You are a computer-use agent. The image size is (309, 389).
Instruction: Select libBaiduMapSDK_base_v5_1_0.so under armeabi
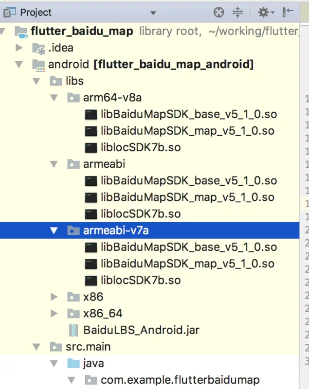[150, 180]
